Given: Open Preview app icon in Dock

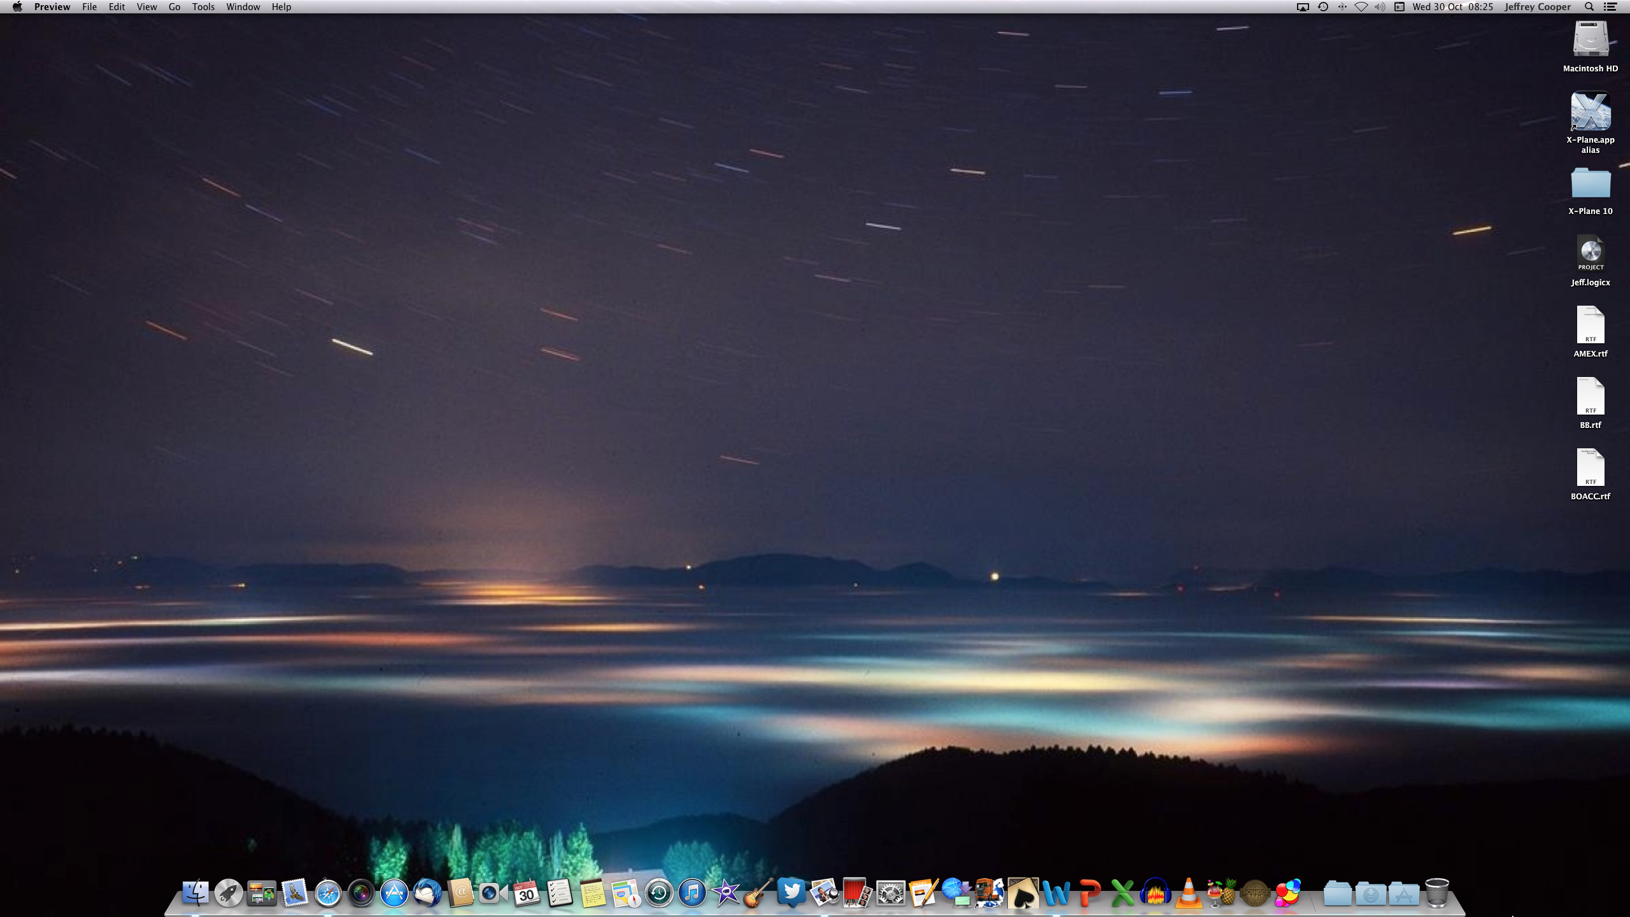Looking at the screenshot, I should tap(825, 893).
